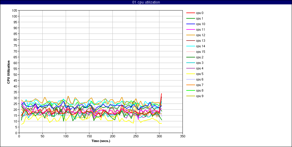292x147 pixels.
Task: Click the red cpu 0 legend line
Action: coord(191,13)
